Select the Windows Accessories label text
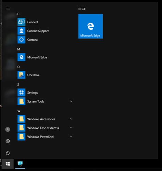162x171 pixels. 41,119
